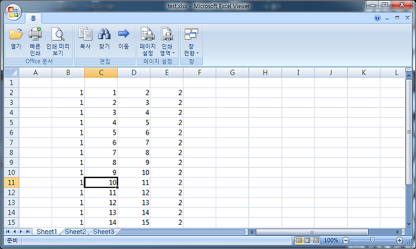Select row 1 header

(x=12, y=82)
